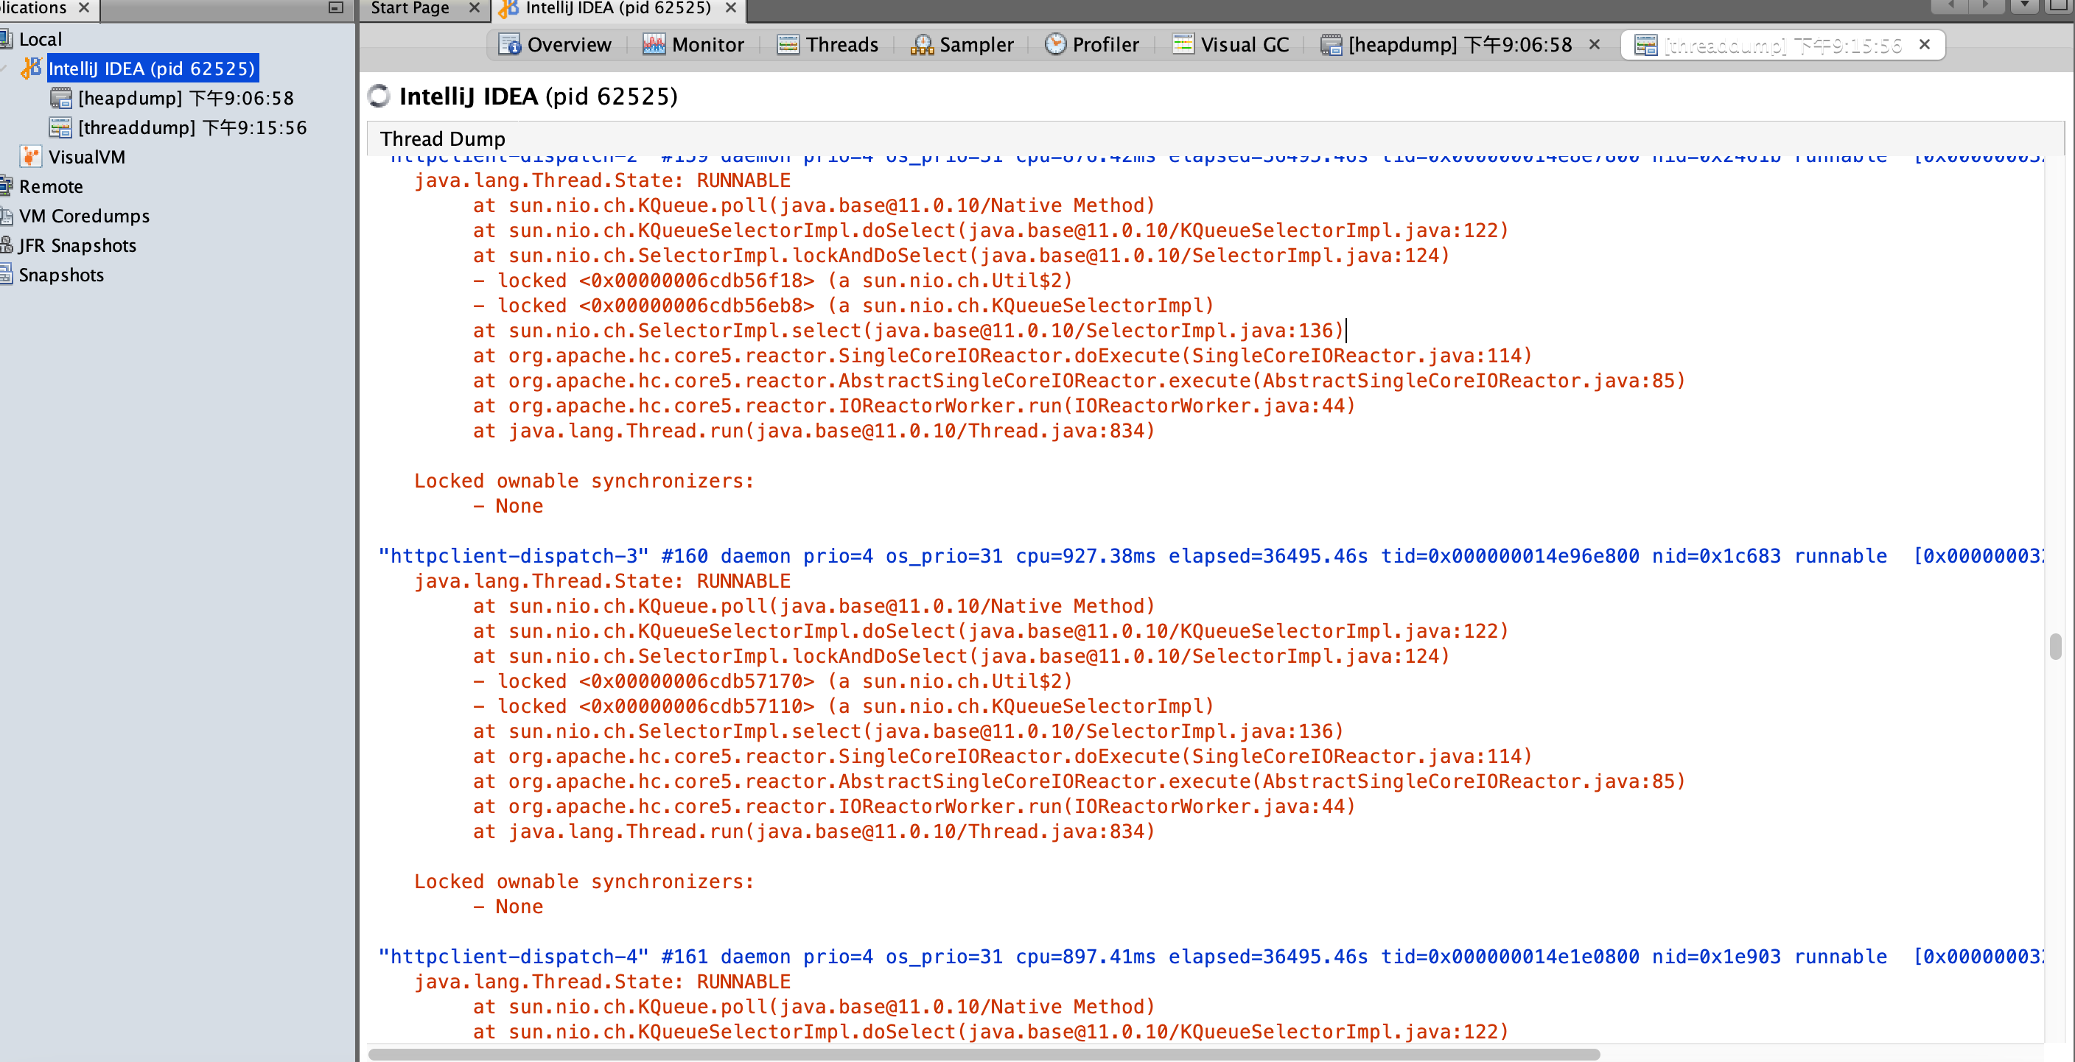Open the Overview tab
Image resolution: width=2075 pixels, height=1062 pixels.
555,44
